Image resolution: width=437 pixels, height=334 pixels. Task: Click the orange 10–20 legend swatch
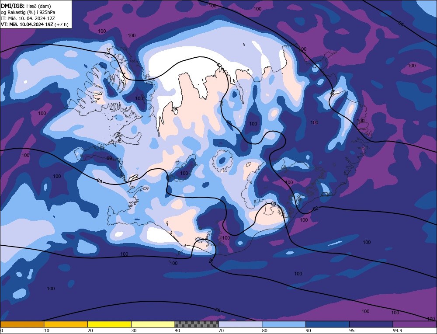click(x=66, y=324)
